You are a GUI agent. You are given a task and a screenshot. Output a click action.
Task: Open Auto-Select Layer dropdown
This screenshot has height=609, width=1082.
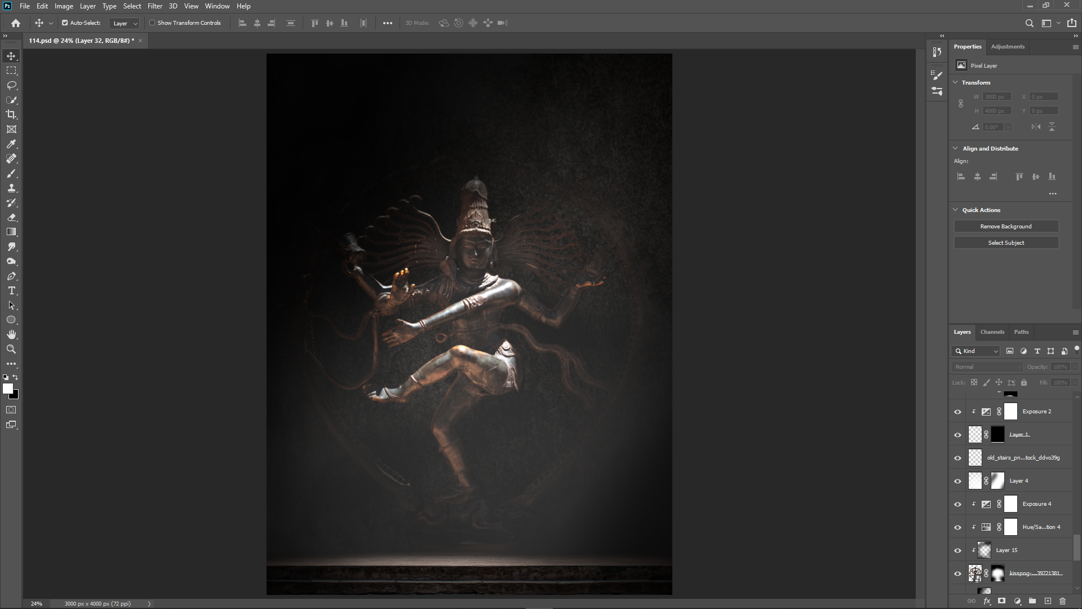(x=125, y=23)
